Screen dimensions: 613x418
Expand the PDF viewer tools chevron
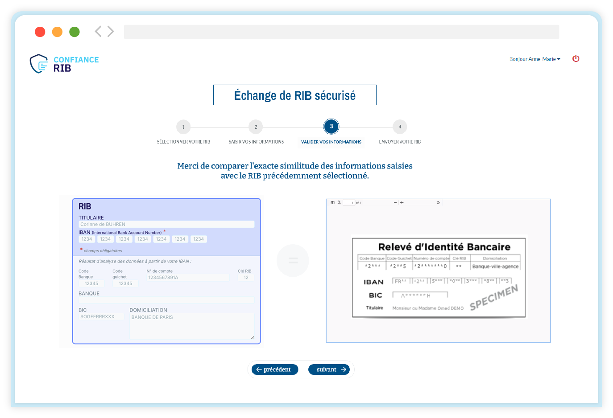coord(438,202)
